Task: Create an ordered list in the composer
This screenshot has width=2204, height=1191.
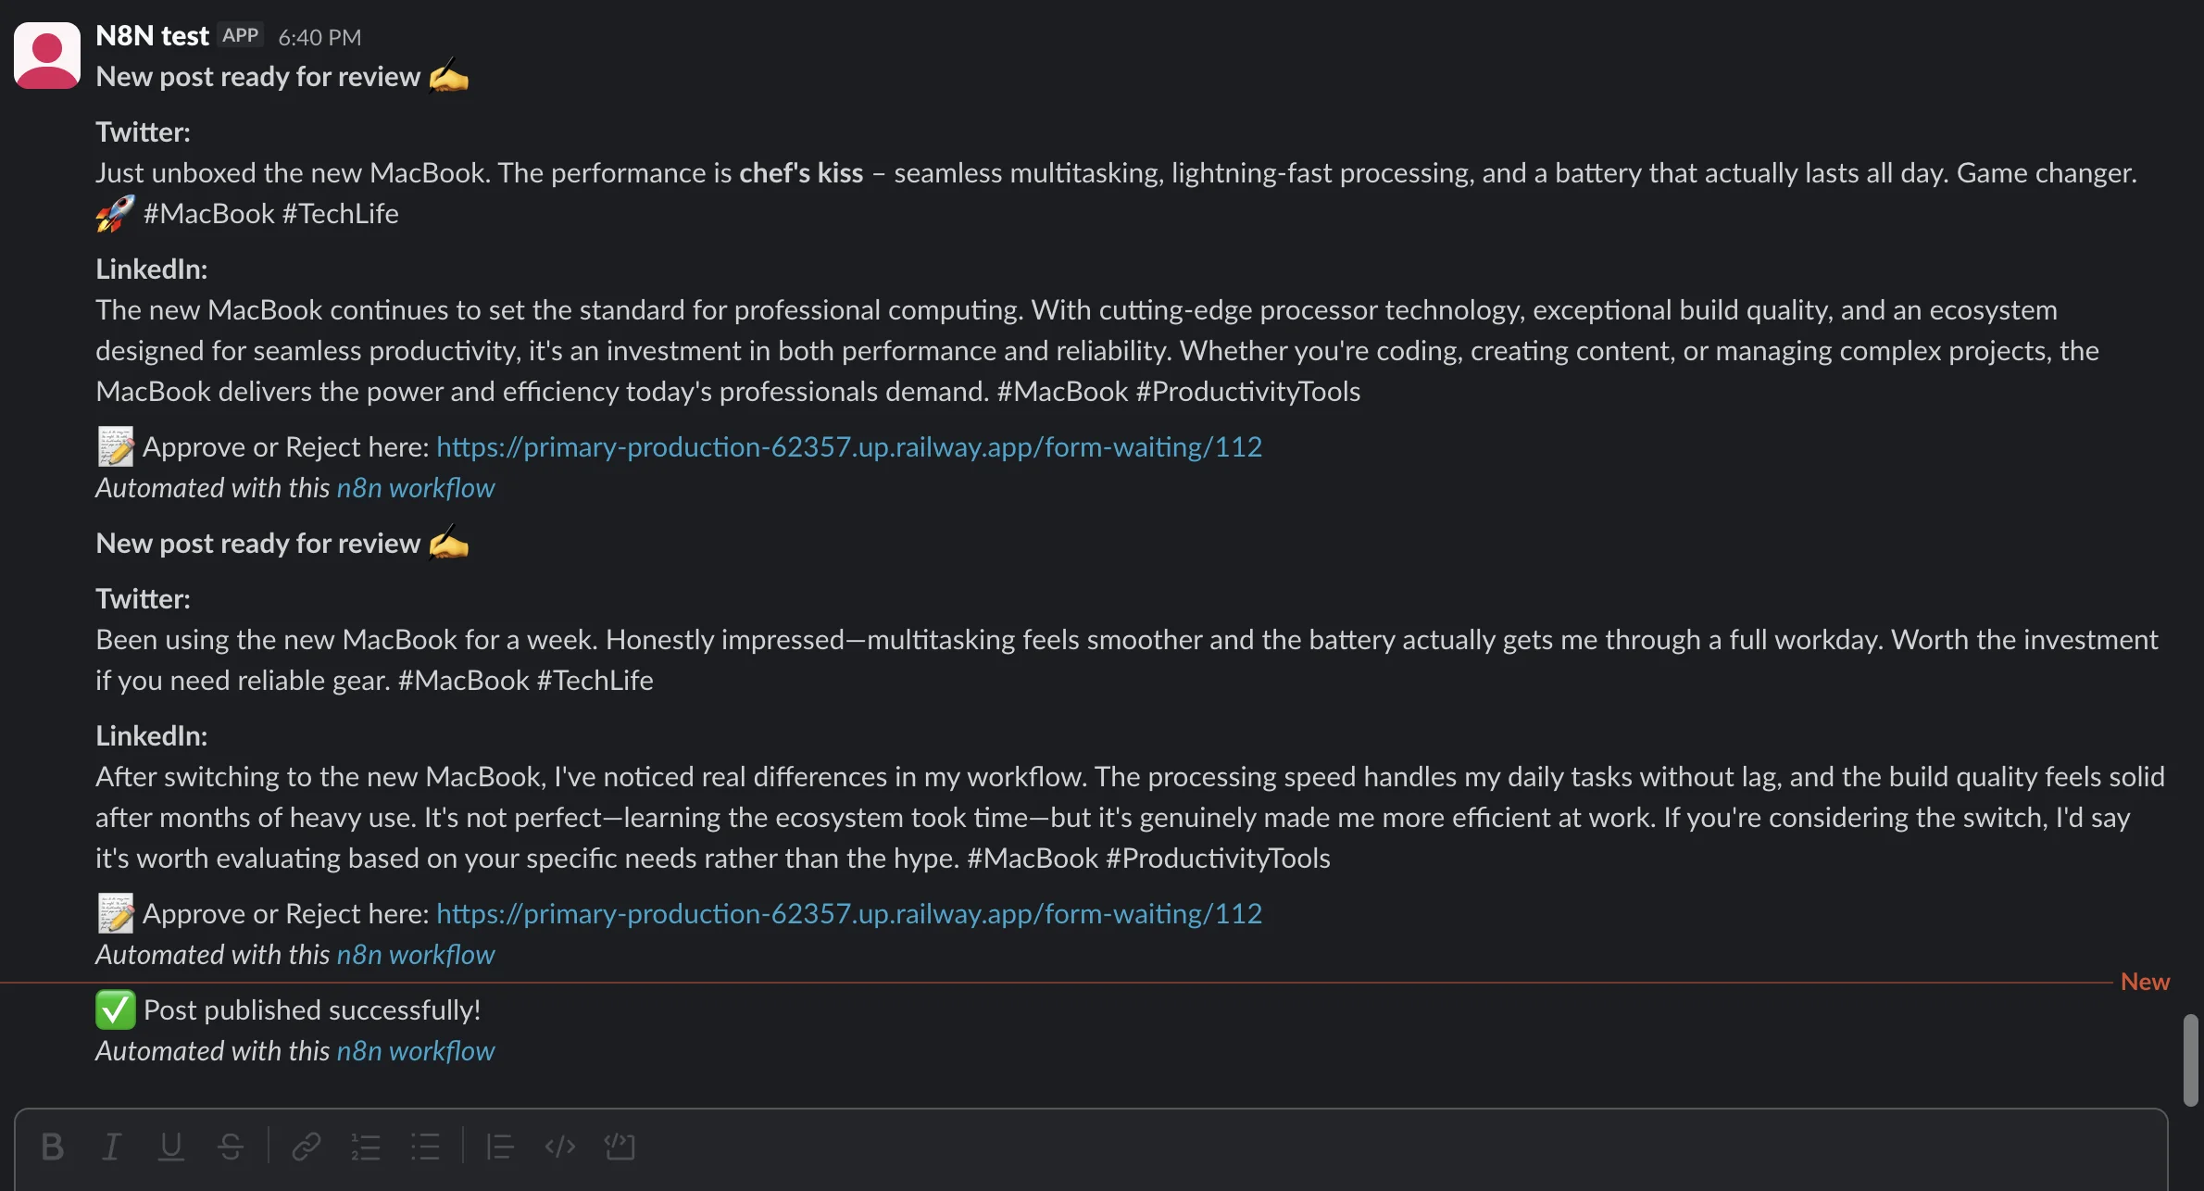Action: coord(366,1147)
